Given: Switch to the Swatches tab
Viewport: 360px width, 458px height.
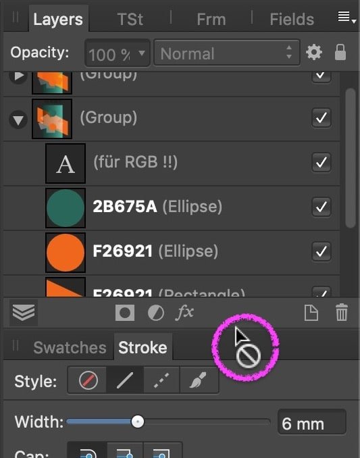Looking at the screenshot, I should coord(70,347).
